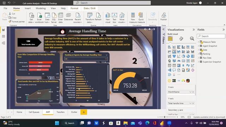Viewport: 226px width, 127px height.
Task: Select the Q&A visual icon
Action: pos(174,70)
